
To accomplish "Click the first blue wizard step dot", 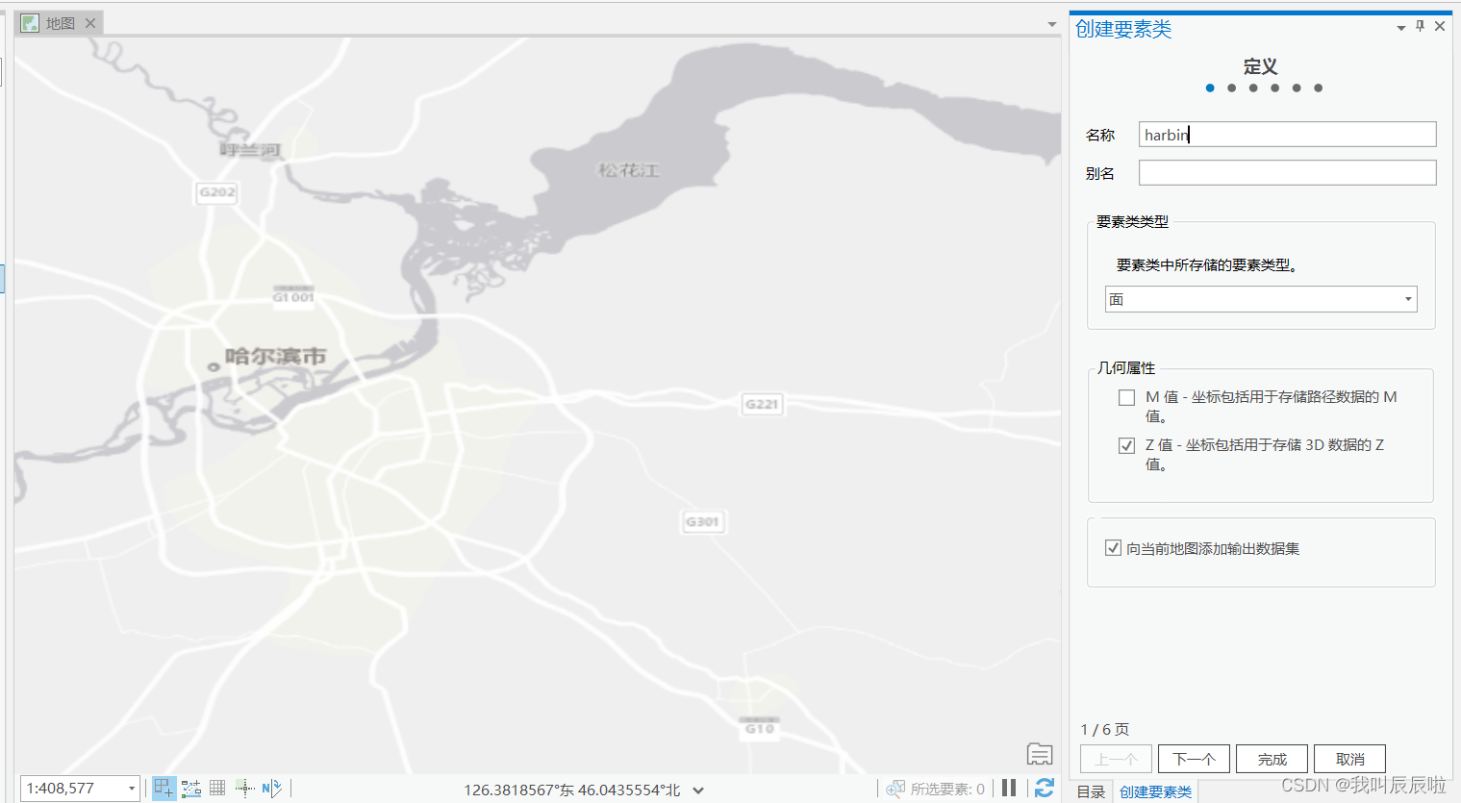I will tap(1210, 88).
